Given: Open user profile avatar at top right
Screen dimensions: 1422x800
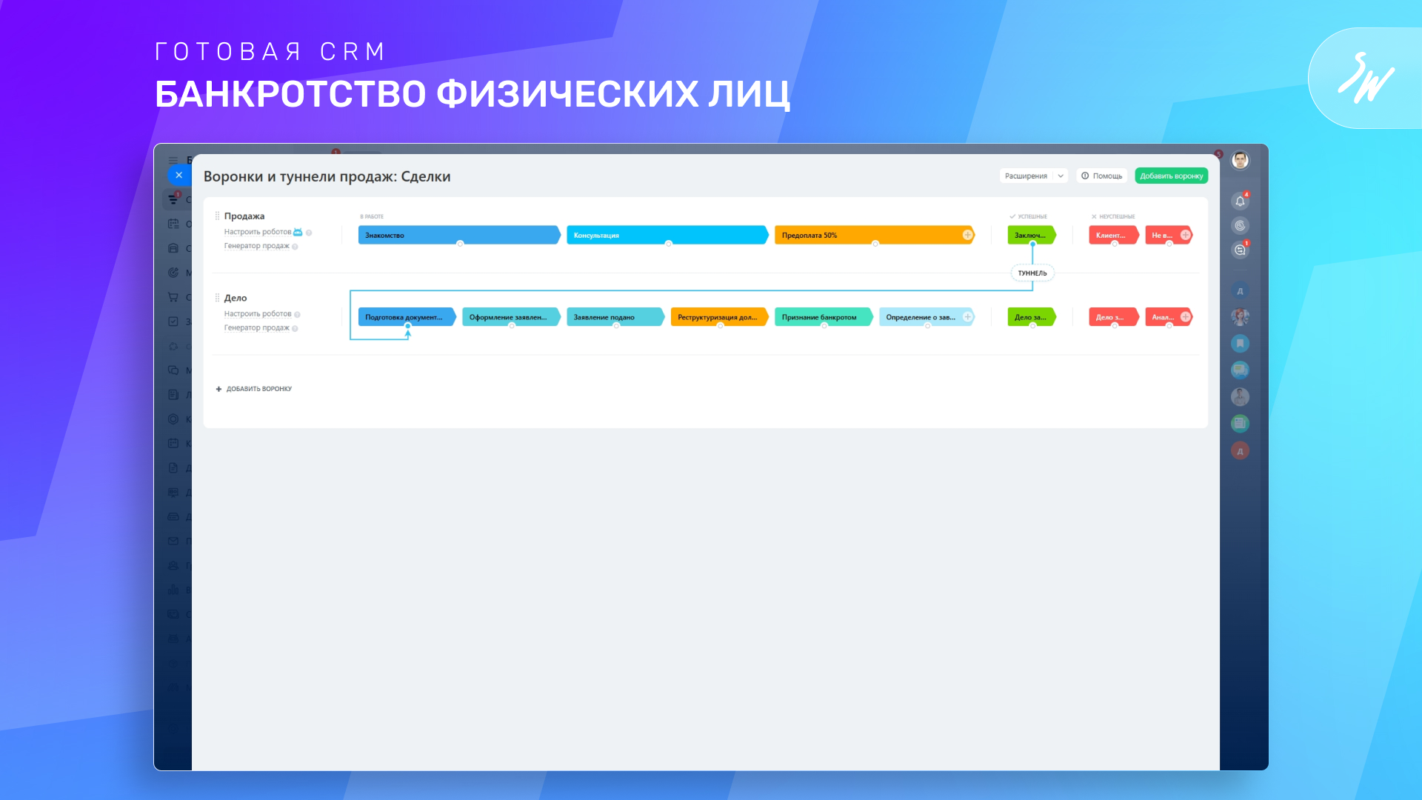Looking at the screenshot, I should pos(1240,160).
